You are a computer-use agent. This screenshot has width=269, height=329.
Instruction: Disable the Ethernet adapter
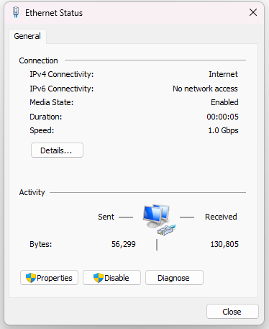click(x=111, y=278)
